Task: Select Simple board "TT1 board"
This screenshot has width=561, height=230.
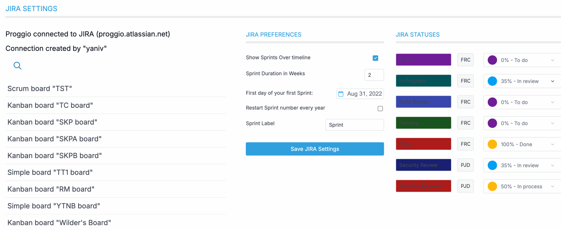Action: (x=116, y=172)
